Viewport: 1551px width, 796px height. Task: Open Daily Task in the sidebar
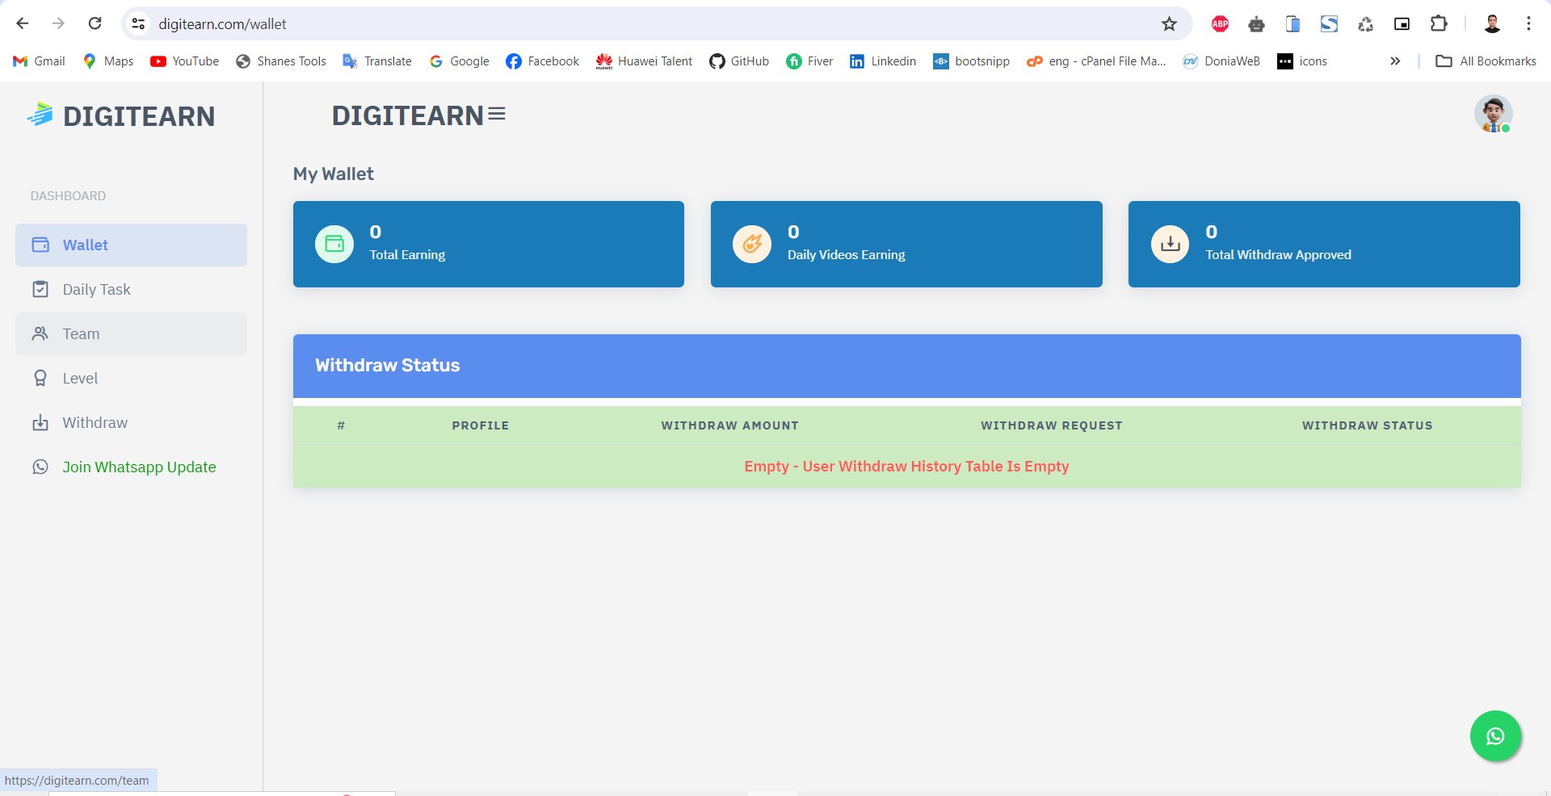pyautogui.click(x=131, y=289)
